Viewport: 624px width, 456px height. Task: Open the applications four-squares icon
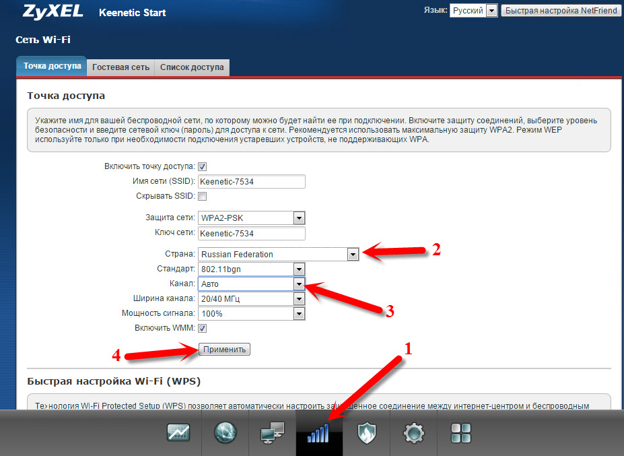tap(461, 433)
